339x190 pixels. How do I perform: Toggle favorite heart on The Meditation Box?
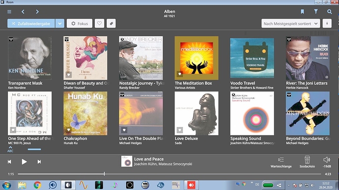coord(180,74)
